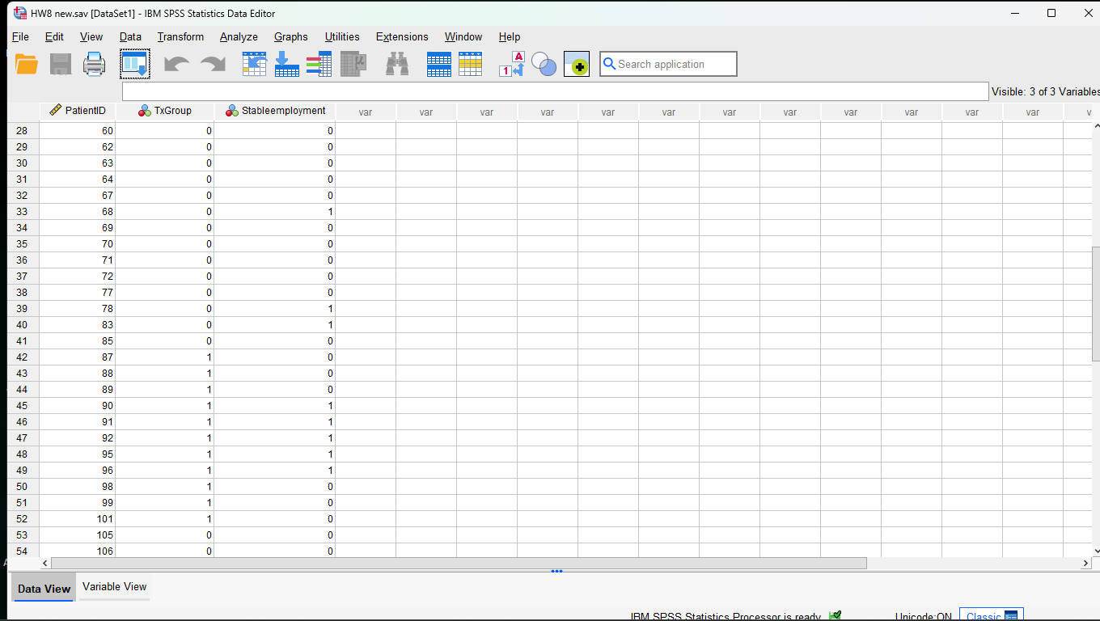
Task: Click the Save floppy disk icon
Action: (61, 65)
